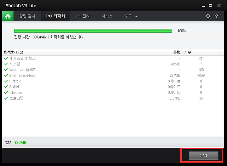Sort by the 용량 column header
227x166 pixels.
click(130, 52)
